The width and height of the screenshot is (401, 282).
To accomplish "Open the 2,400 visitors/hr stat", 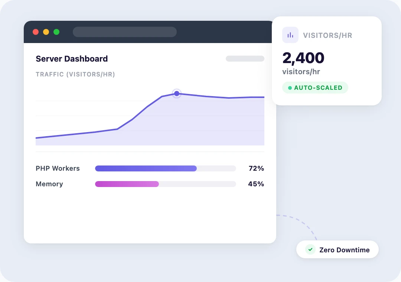I will point(303,58).
